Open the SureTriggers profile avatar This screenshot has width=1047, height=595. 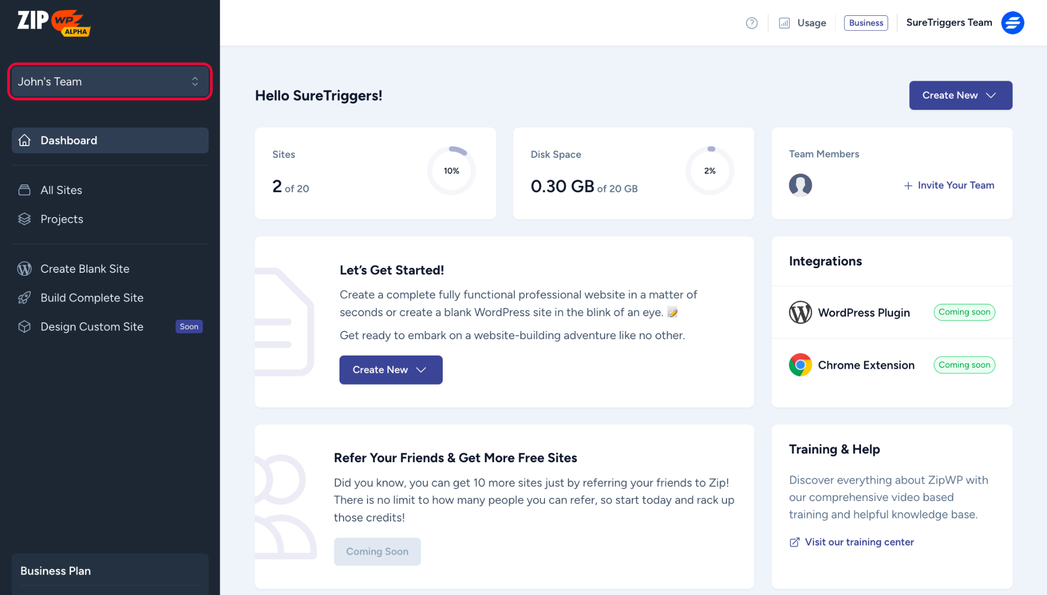coord(1012,23)
